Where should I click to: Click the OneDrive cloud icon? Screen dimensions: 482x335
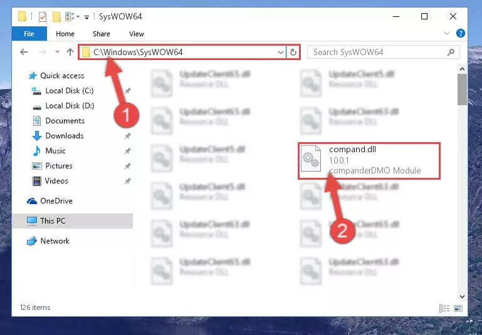pos(32,201)
